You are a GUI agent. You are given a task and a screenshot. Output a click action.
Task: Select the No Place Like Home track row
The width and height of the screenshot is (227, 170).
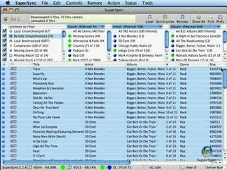[x=112, y=117]
